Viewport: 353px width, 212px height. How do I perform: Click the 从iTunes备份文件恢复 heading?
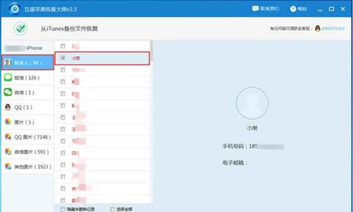point(69,29)
